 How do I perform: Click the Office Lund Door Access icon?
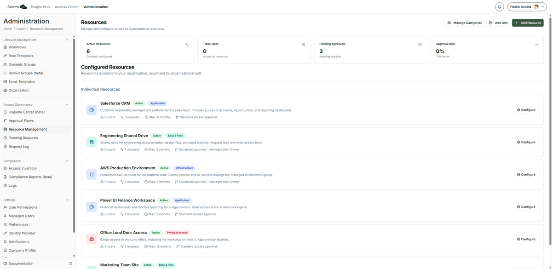(92, 239)
